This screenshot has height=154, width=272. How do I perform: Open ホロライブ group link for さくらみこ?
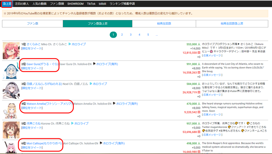tap(79, 44)
